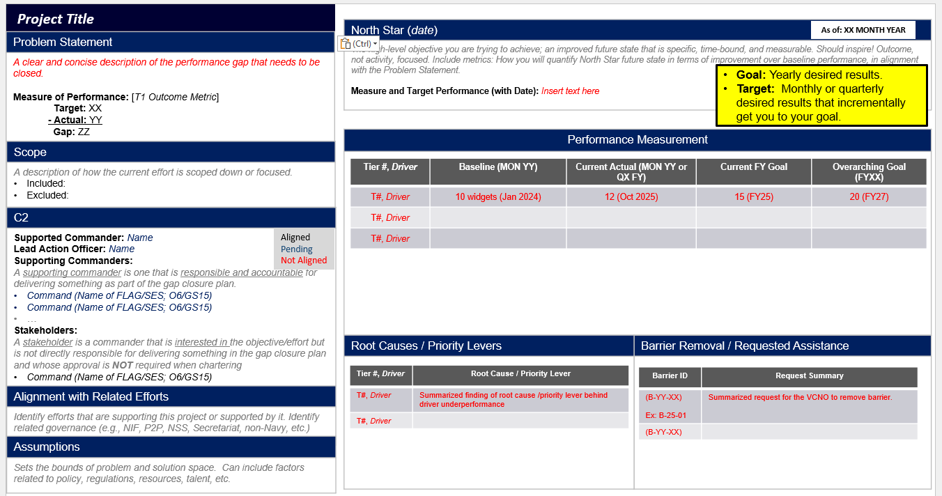Image resolution: width=942 pixels, height=496 pixels.
Task: Click the Not Aligned legend entry
Action: (304, 260)
